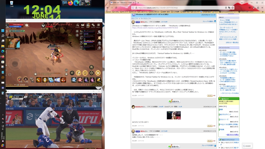Launch Microsoft Edge from the vertical taskbar
Viewport: 265px width, 149px height.
pyautogui.click(x=3, y=51)
